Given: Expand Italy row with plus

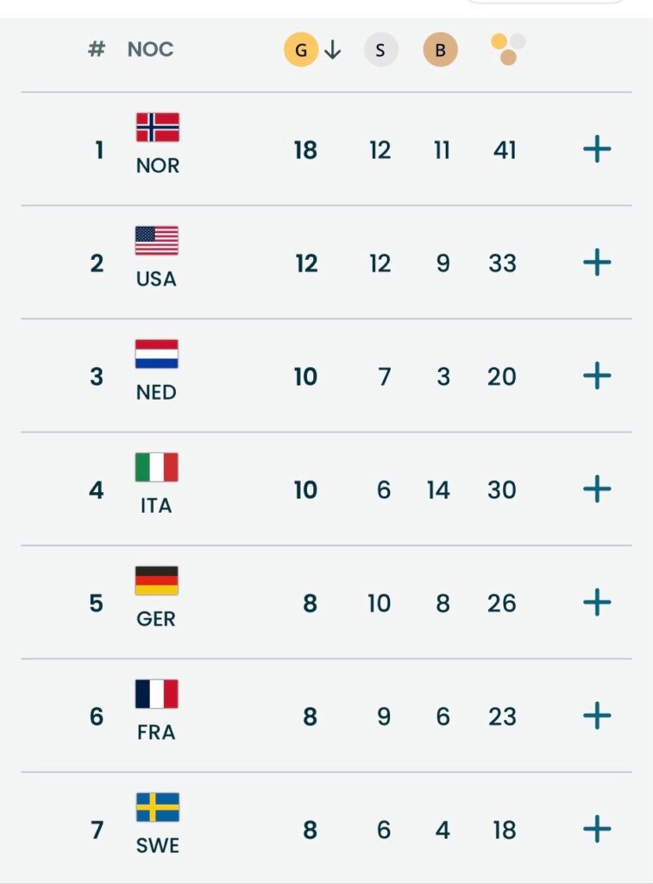Looking at the screenshot, I should [x=597, y=489].
